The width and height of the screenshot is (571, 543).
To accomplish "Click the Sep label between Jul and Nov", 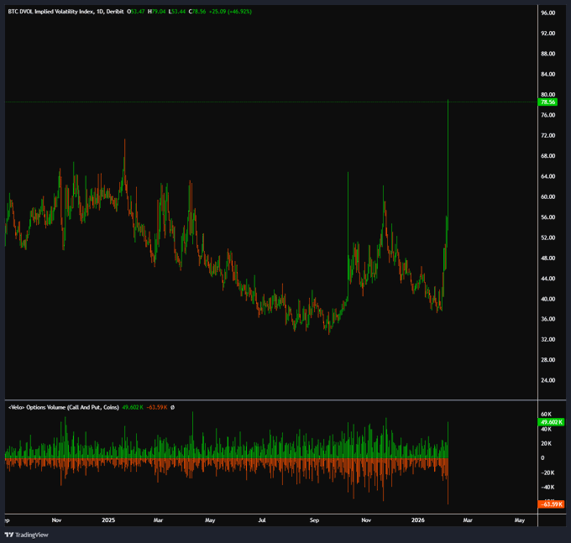I will coord(314,520).
